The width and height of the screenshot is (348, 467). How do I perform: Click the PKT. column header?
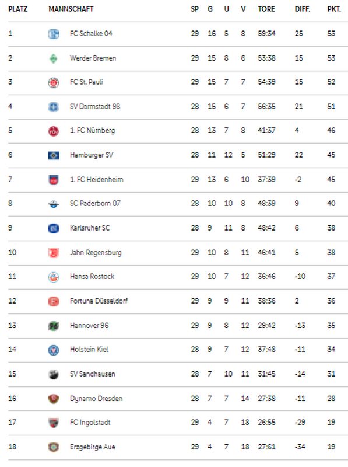(334, 9)
